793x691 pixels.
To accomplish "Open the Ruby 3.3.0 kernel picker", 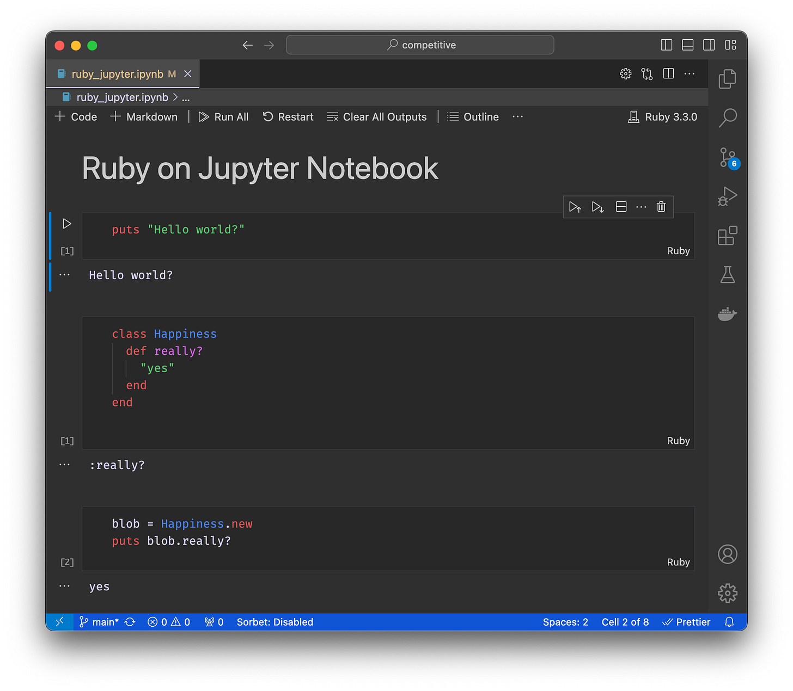I will [663, 117].
